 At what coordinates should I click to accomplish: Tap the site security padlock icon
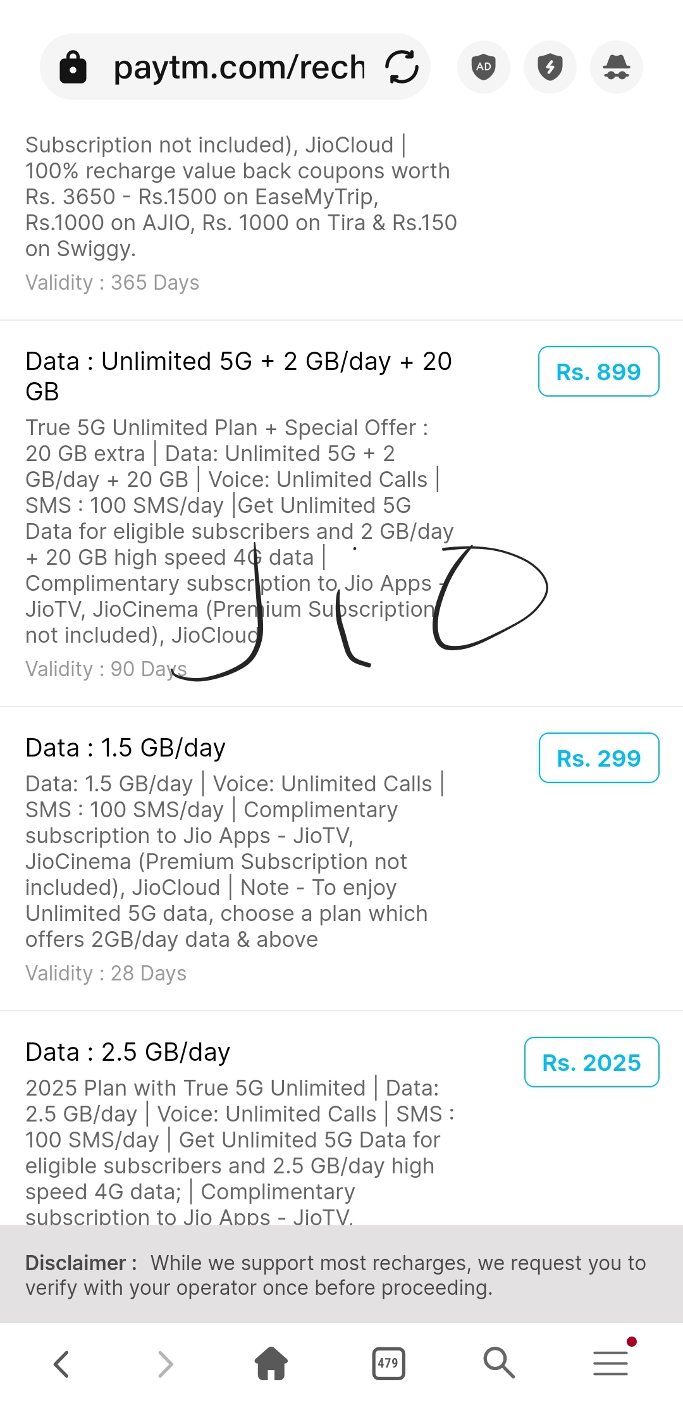(x=73, y=67)
